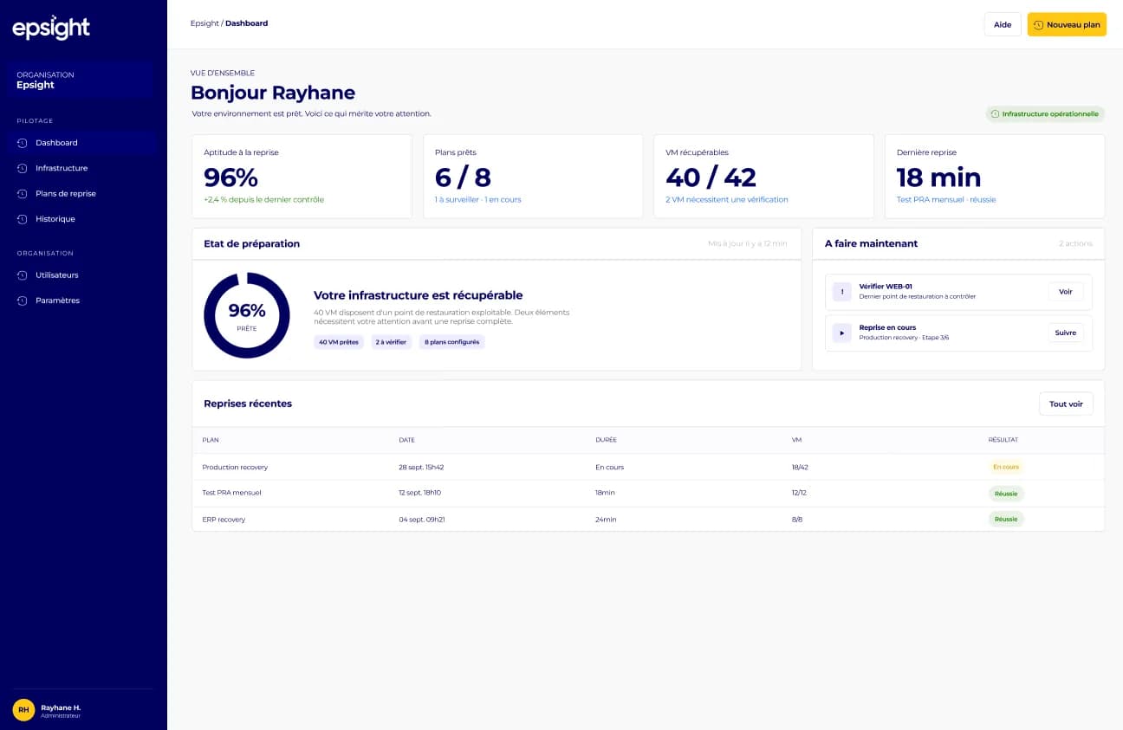
Task: Open the Dashboard menu item
Action: (83, 143)
